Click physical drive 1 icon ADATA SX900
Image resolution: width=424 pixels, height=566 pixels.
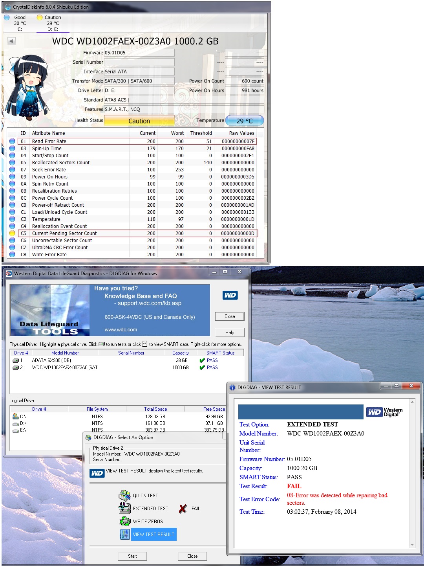tap(16, 360)
